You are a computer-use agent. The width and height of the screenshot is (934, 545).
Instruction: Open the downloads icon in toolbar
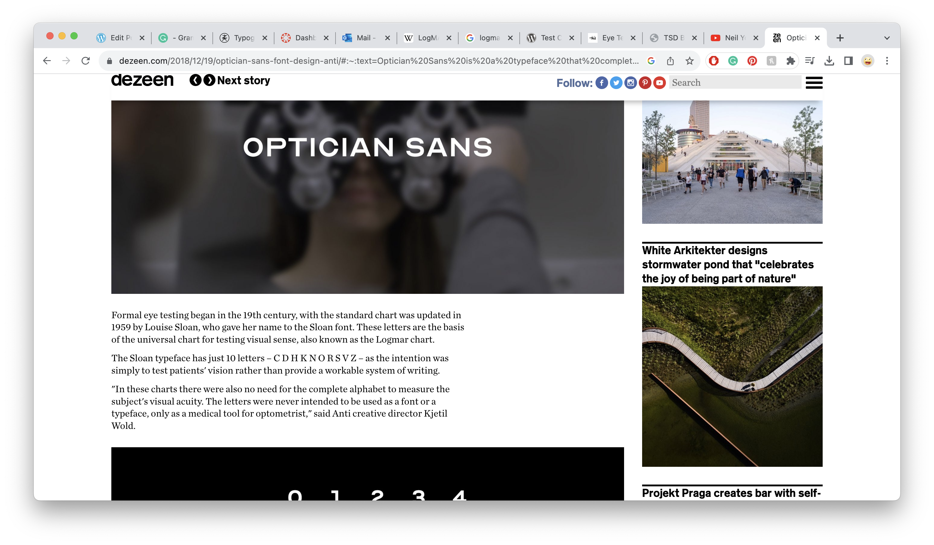(x=829, y=61)
